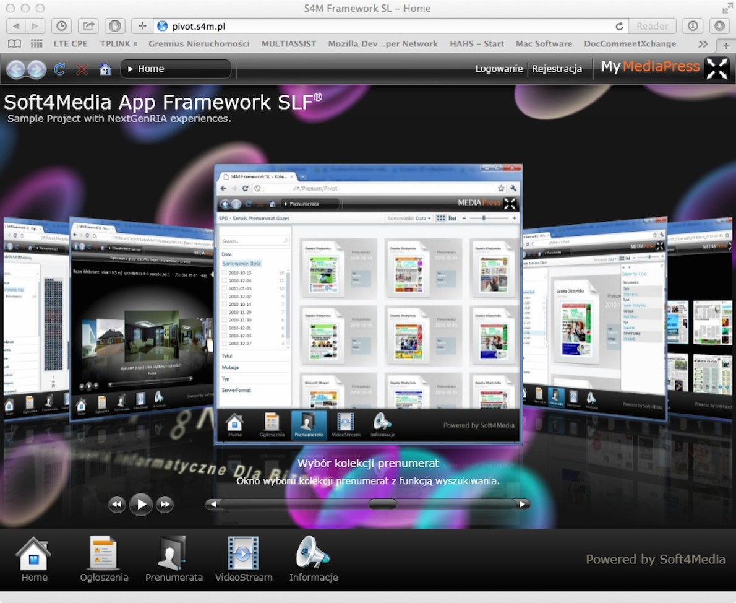Open the Reading List book icon
The image size is (736, 603).
pos(15,44)
